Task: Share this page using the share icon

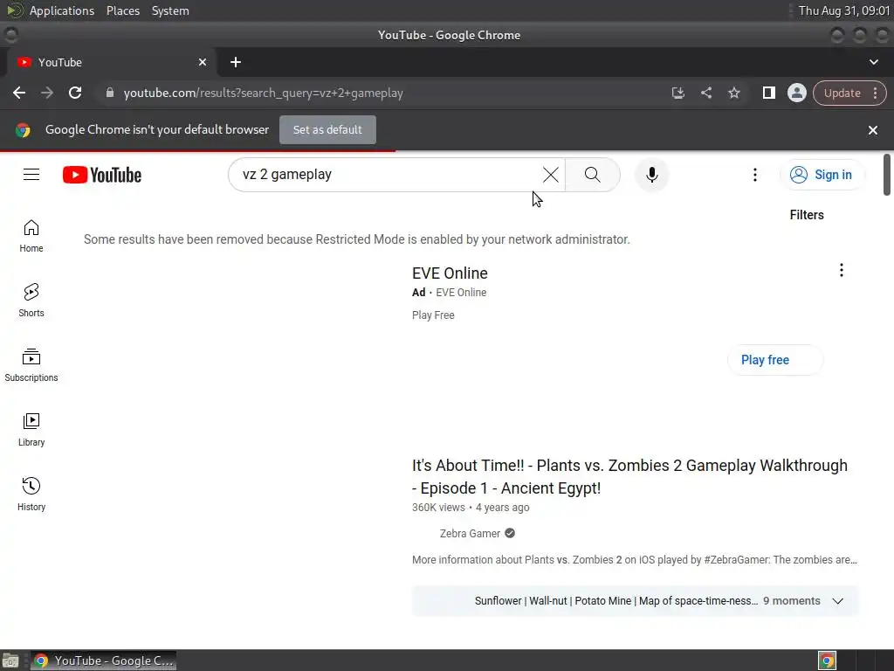Action: (x=705, y=93)
